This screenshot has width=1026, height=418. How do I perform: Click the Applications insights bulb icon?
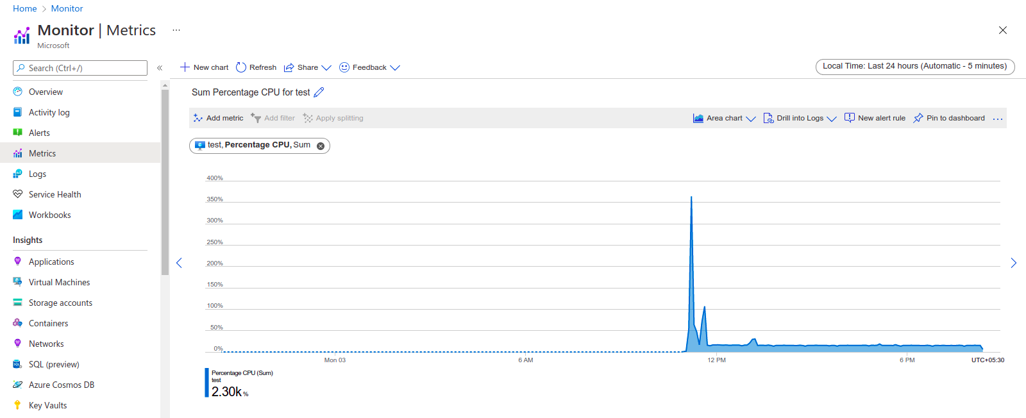18,262
